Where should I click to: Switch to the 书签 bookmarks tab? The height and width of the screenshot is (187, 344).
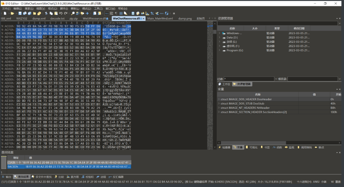265,147
